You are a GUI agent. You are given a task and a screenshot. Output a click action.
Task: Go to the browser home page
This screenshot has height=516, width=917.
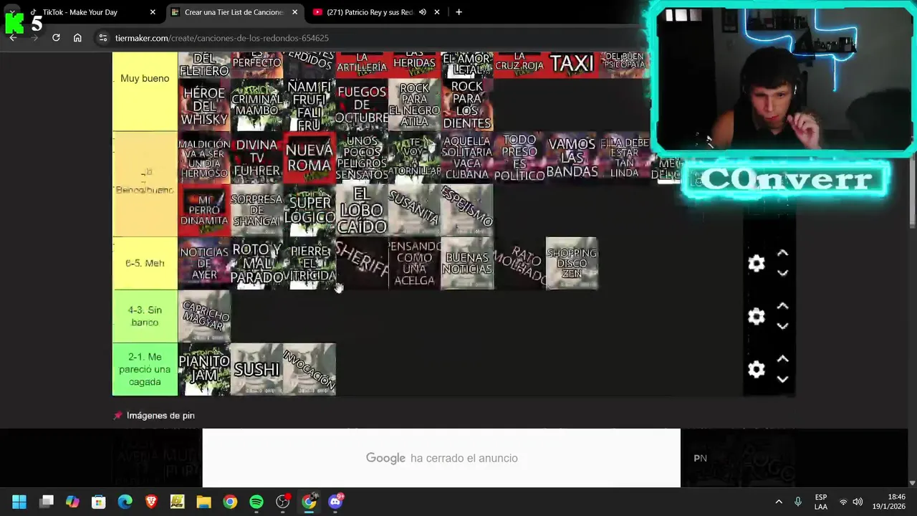point(77,37)
